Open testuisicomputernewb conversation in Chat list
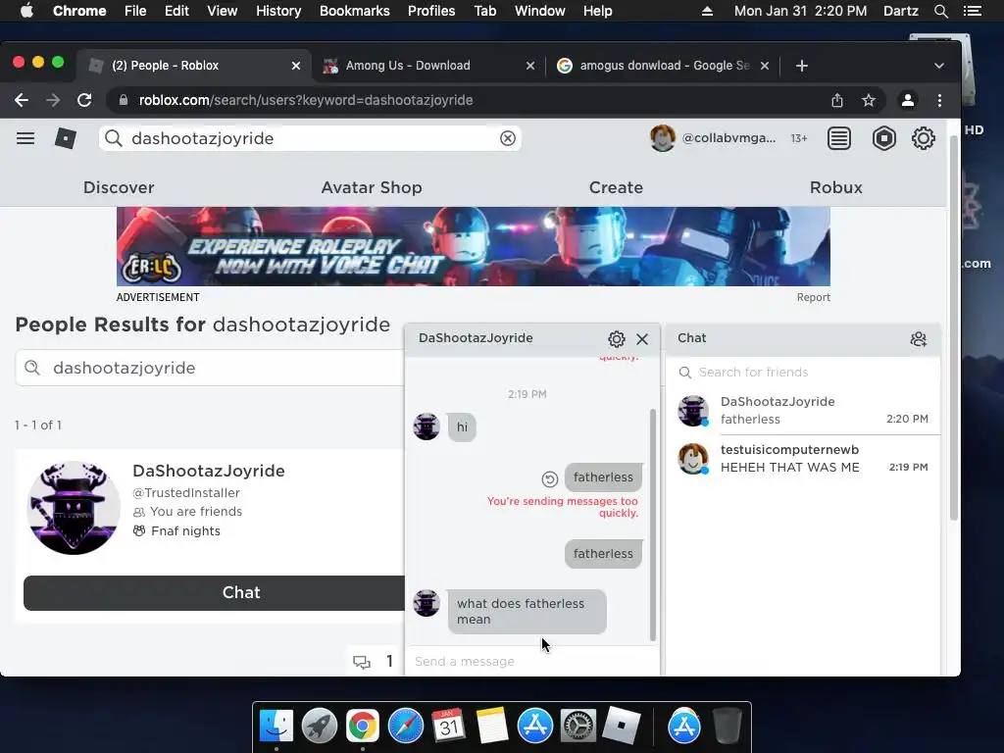 tap(803, 459)
